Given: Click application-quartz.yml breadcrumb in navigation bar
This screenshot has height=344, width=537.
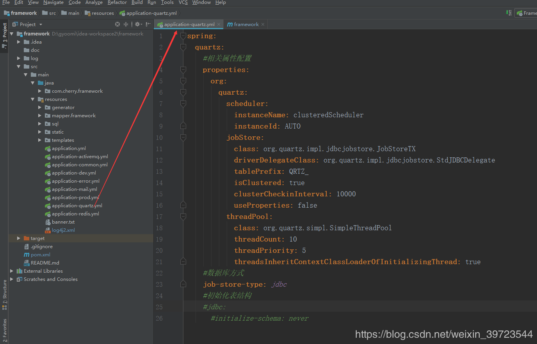Looking at the screenshot, I should [148, 13].
